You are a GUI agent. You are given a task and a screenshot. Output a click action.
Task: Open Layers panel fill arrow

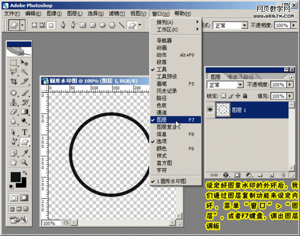(290, 96)
